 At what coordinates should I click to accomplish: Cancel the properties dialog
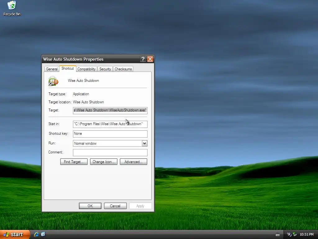pos(115,206)
